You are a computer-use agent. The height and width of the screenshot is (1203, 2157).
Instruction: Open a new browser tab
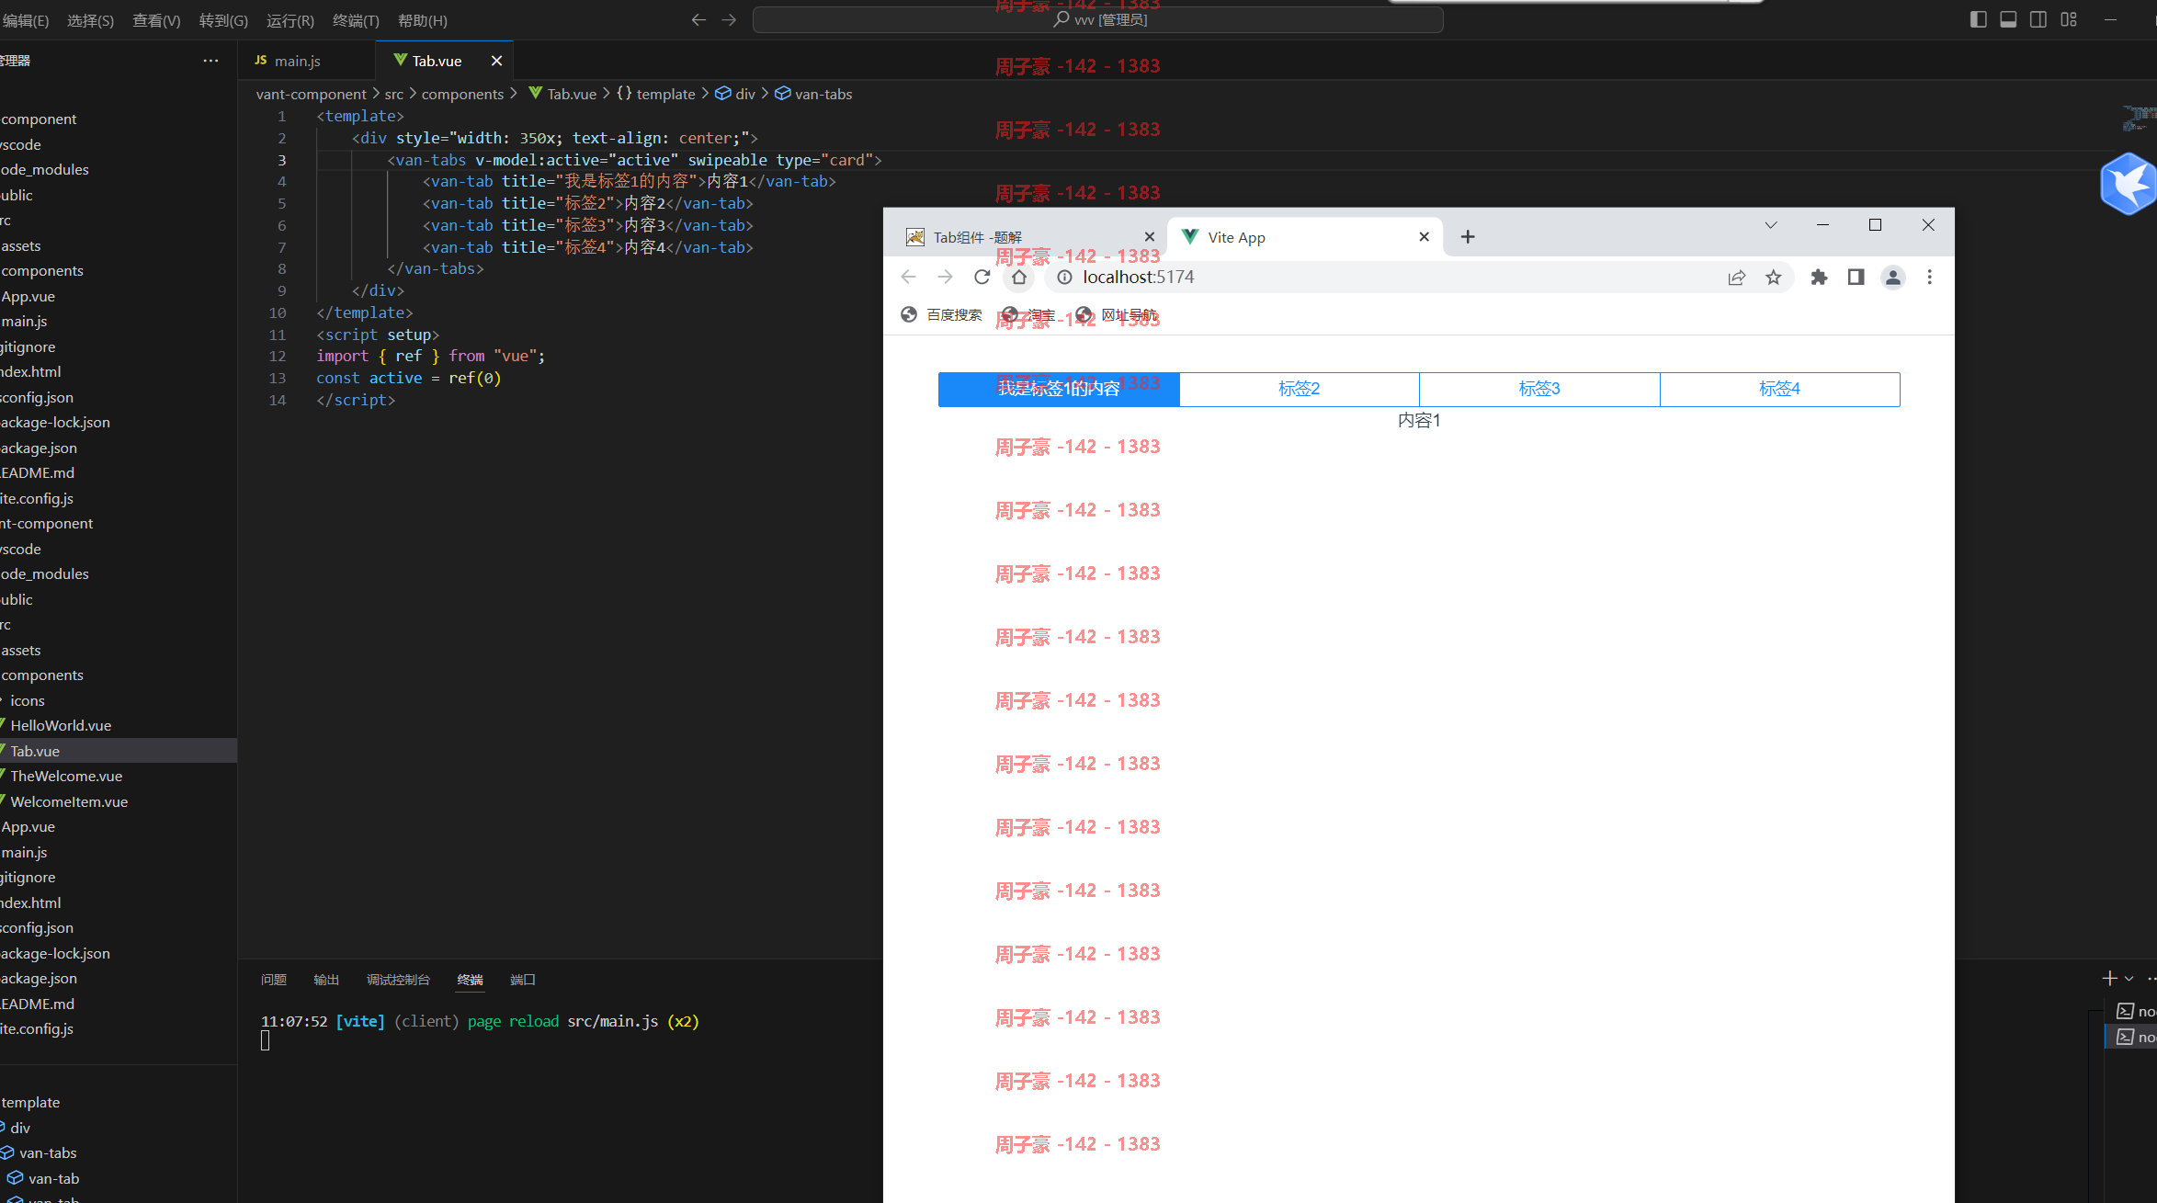[1468, 237]
